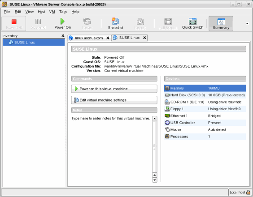Click the green play icon in Commands

tap(76, 89)
